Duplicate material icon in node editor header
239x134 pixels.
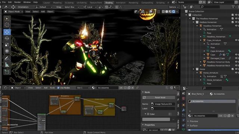click(x=129, y=88)
